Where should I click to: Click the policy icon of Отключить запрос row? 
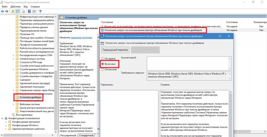point(102,30)
